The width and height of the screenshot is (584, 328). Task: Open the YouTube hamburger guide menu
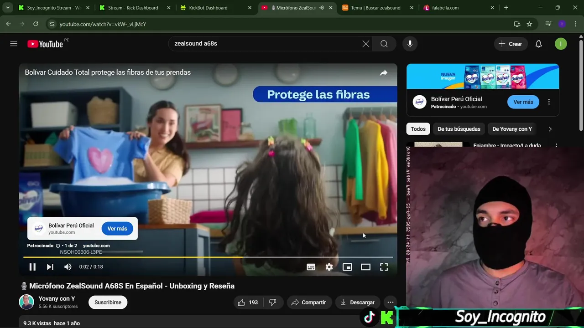click(14, 44)
